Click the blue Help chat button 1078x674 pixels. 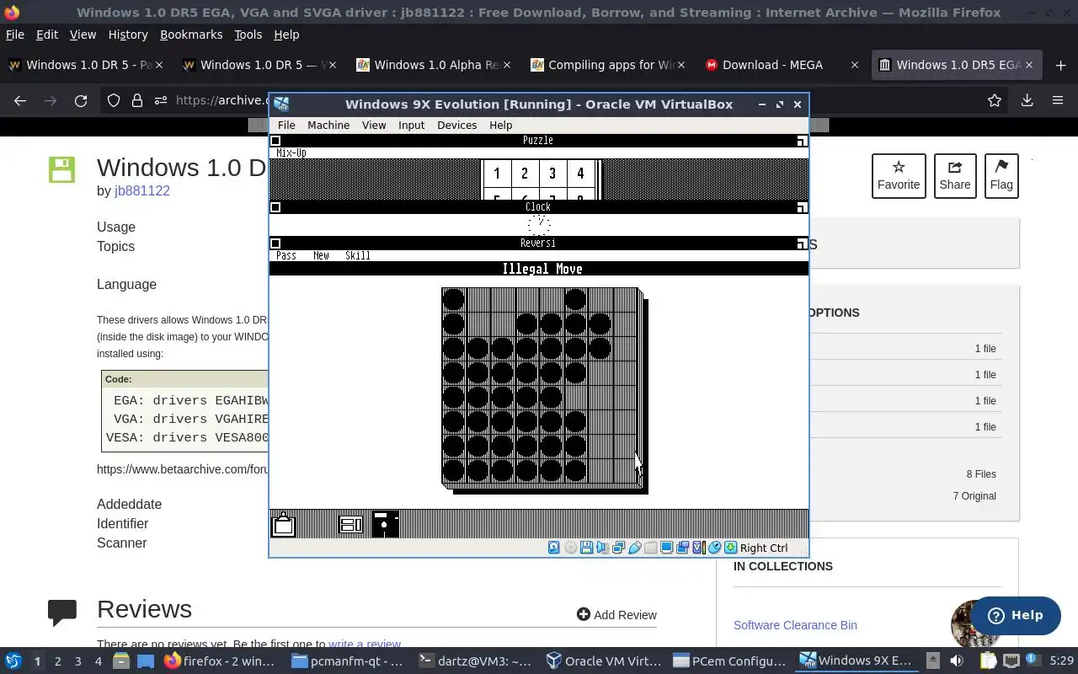coord(1015,615)
